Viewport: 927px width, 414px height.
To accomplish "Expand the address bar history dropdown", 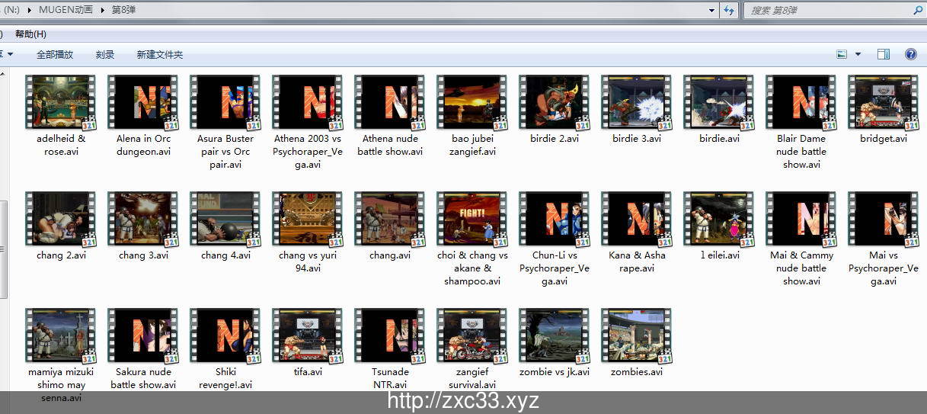I will click(711, 11).
